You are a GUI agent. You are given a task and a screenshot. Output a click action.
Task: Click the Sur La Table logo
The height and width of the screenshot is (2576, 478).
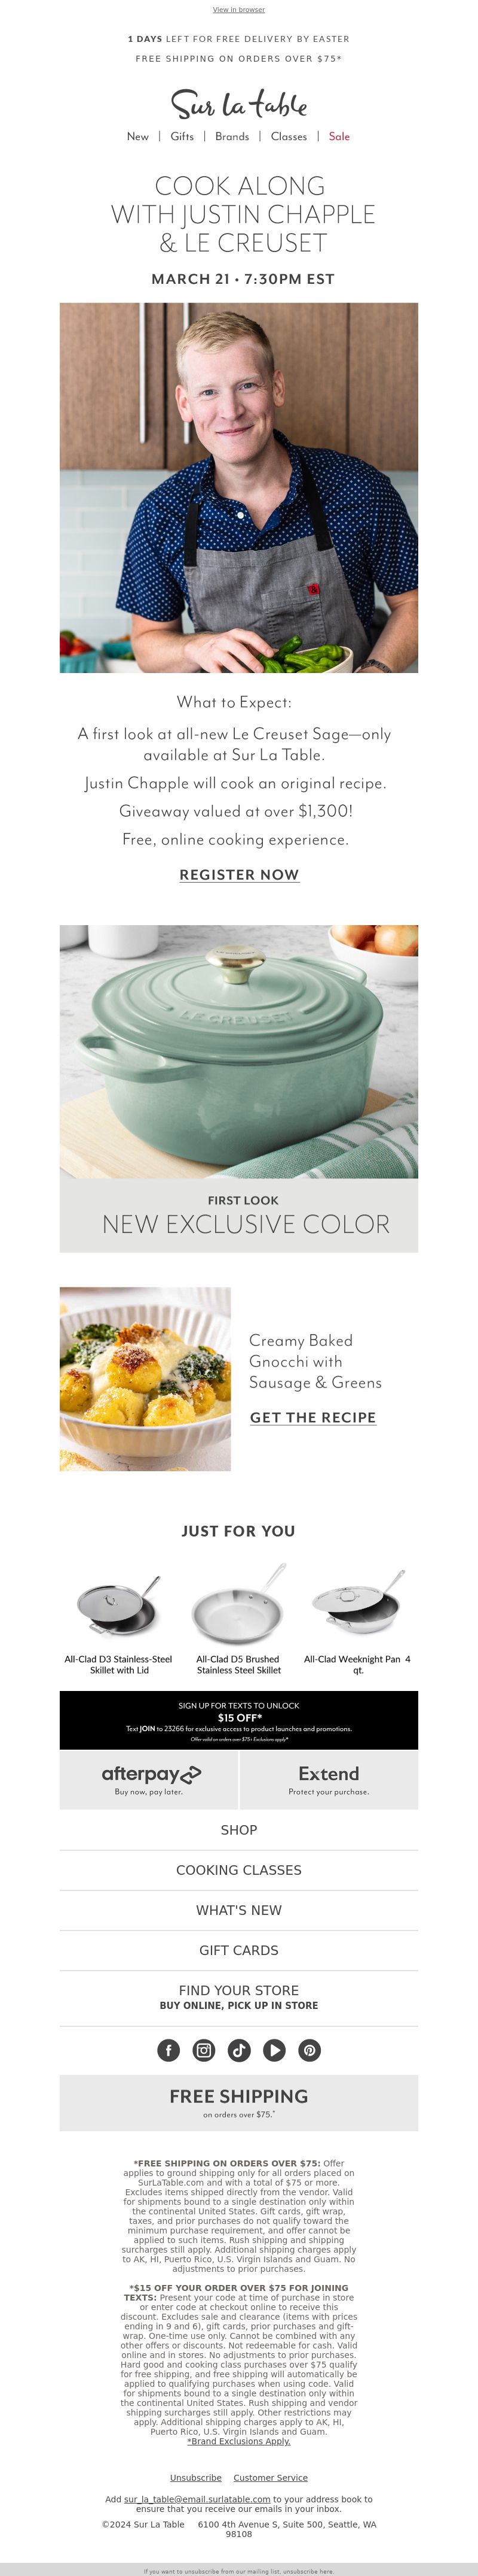click(238, 103)
